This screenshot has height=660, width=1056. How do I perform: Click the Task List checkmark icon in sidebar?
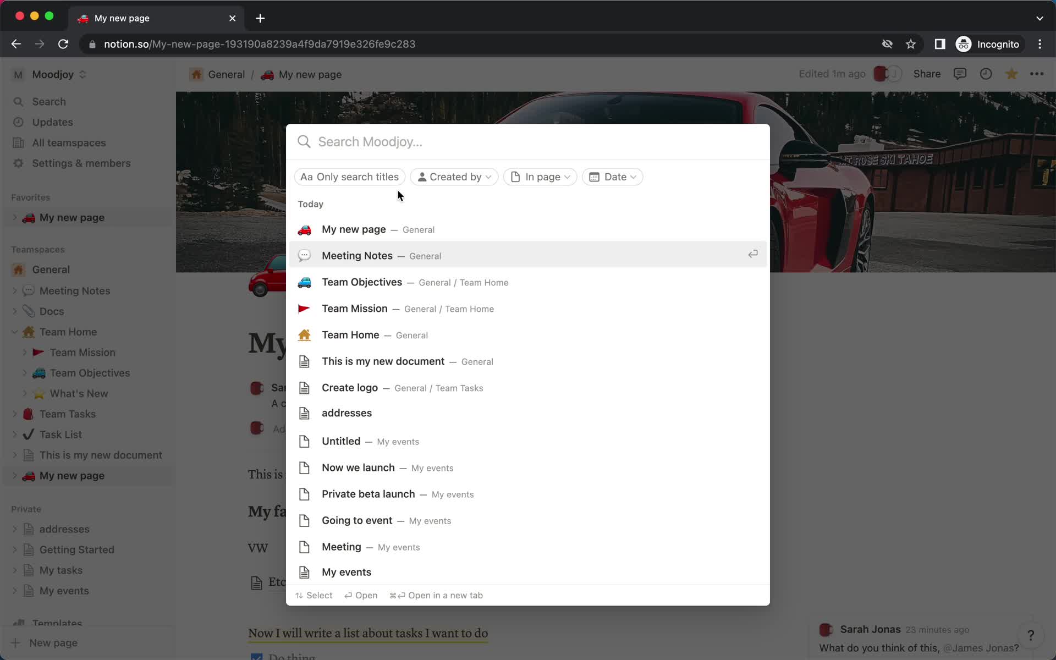pos(28,434)
